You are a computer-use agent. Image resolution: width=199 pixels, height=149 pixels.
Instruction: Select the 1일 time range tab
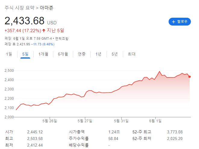tap(9, 54)
